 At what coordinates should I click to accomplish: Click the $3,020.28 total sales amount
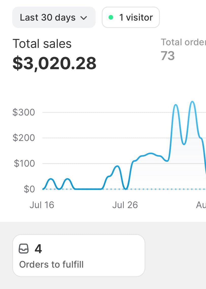(54, 63)
